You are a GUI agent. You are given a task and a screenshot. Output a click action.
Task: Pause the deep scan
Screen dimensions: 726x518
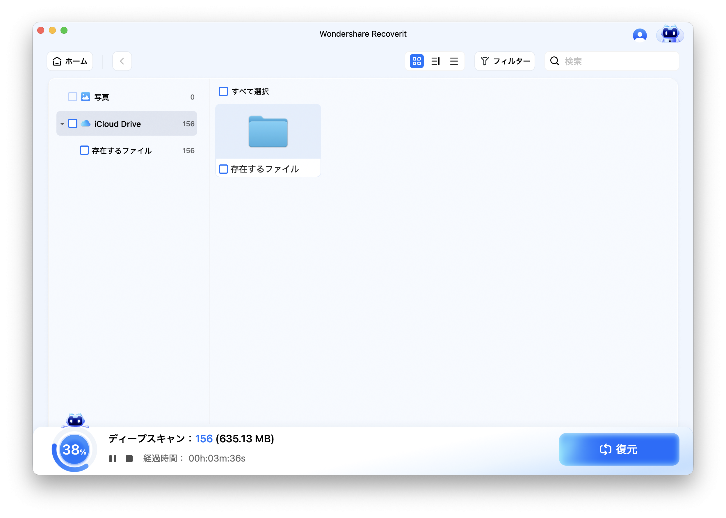point(113,458)
